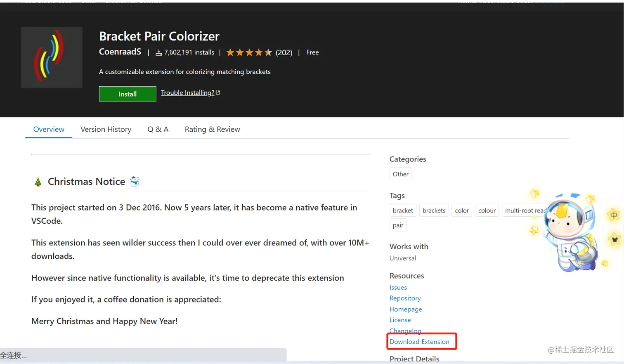Select the Other category tag

(x=401, y=174)
